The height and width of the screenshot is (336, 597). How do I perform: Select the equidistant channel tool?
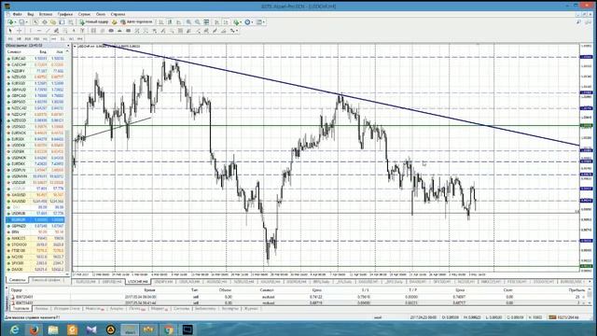[56, 31]
